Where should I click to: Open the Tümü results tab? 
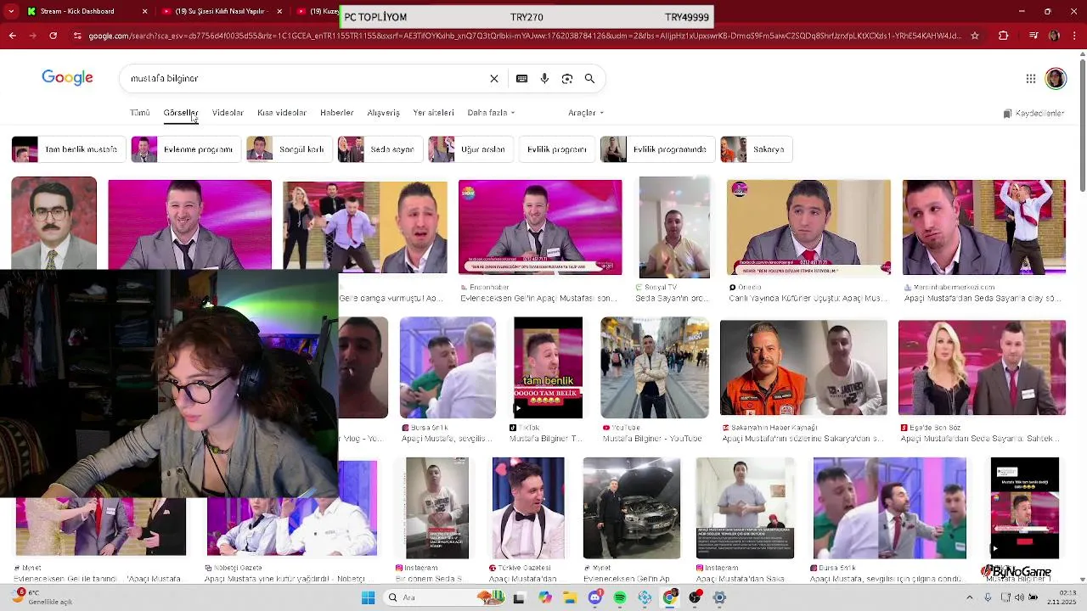(x=140, y=113)
